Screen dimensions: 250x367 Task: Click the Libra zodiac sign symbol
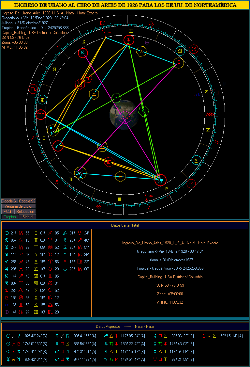59,47
